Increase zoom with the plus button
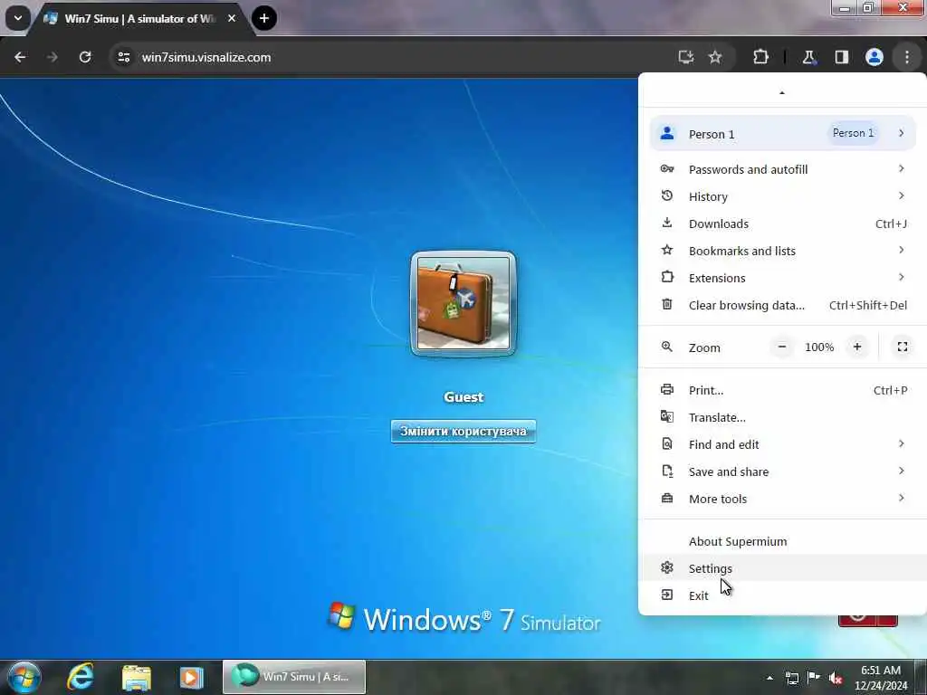Image resolution: width=927 pixels, height=695 pixels. [x=857, y=347]
